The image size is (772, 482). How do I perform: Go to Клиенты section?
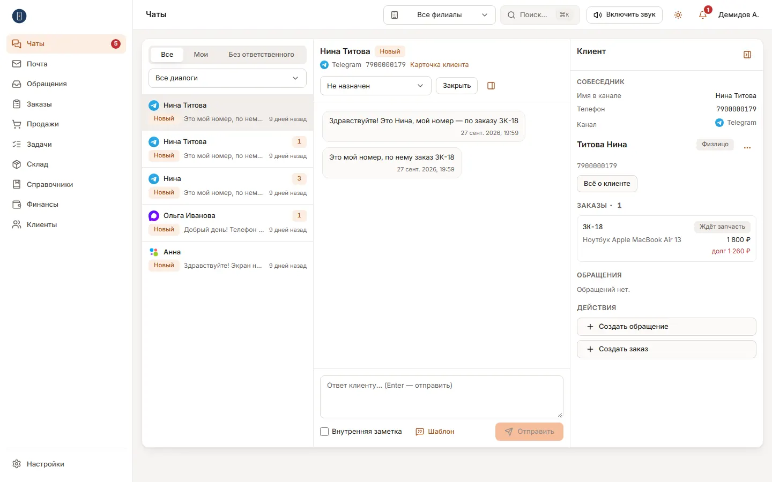tap(66, 225)
